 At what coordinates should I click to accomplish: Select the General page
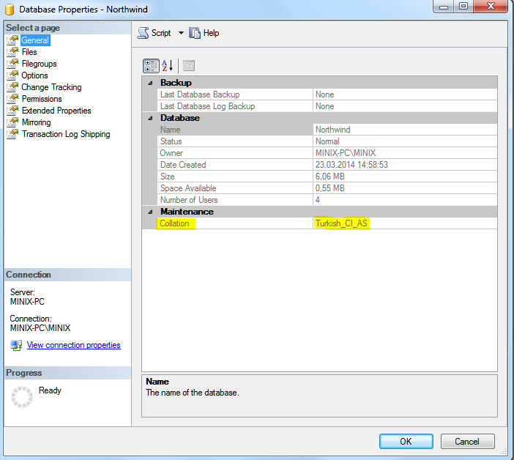34,40
